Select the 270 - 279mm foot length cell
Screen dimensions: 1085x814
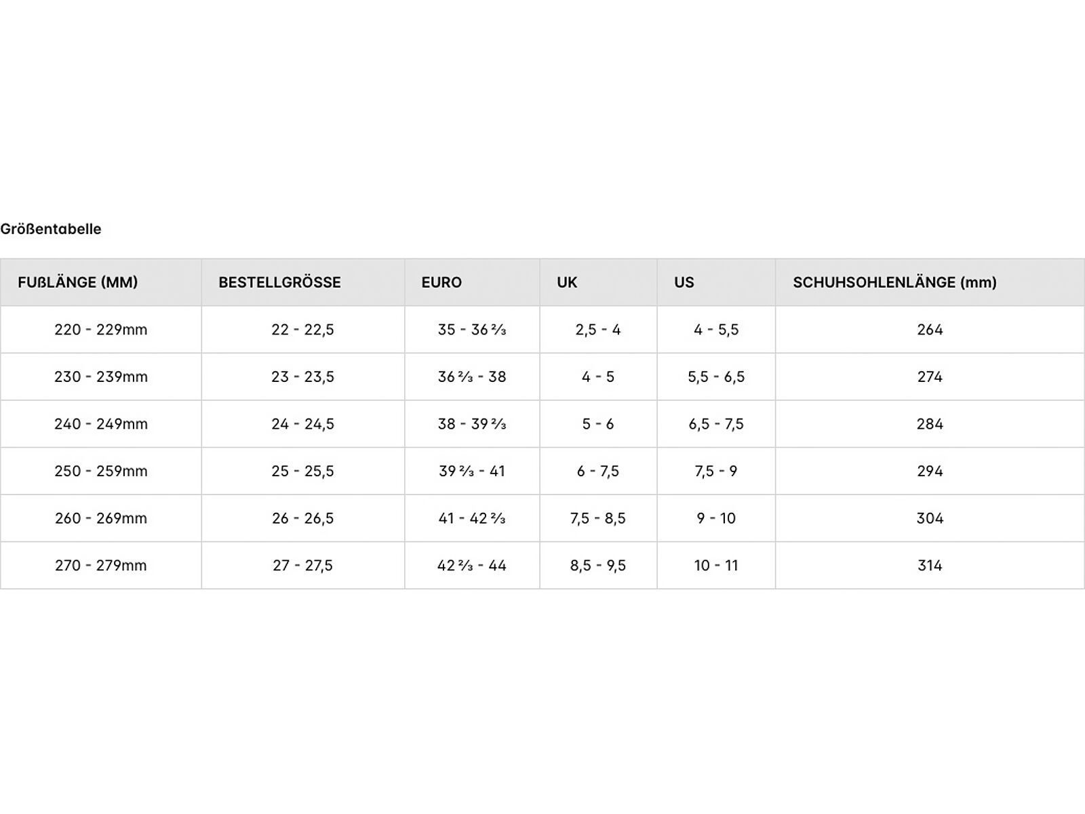(x=101, y=565)
